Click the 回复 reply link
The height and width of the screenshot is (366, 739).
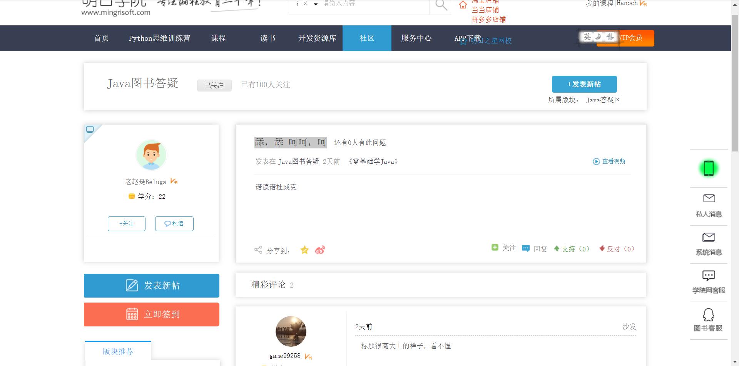point(540,249)
